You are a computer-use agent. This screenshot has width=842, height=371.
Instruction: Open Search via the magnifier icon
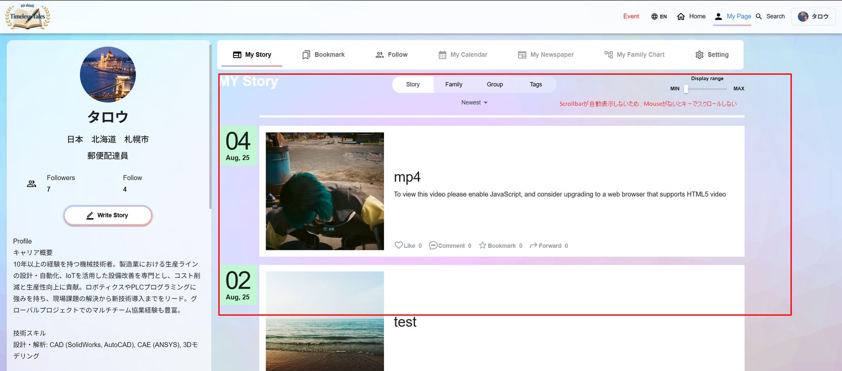coord(759,16)
